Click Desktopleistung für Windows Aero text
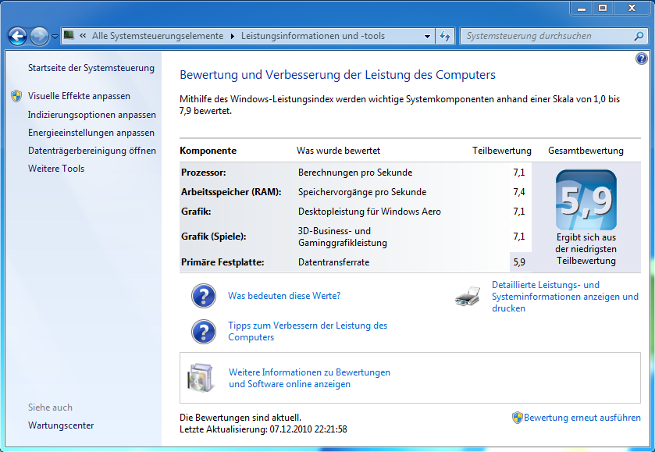655x452 pixels. [x=369, y=212]
